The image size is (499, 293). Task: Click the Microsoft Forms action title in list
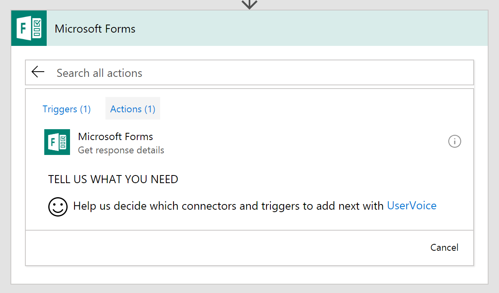(x=115, y=136)
